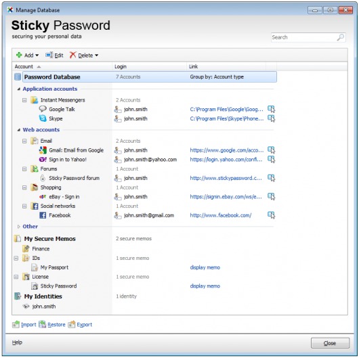Open the facebook.com link
This screenshot has height=358, width=359.
[x=221, y=215]
